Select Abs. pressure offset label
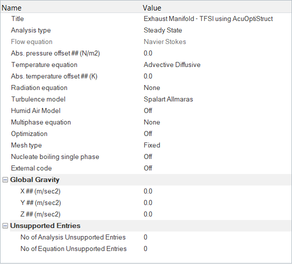 click(x=55, y=53)
